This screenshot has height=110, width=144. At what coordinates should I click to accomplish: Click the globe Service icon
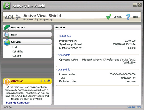pos(7,42)
